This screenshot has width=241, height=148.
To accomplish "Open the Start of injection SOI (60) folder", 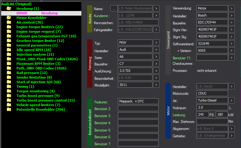I will [x=39, y=82].
